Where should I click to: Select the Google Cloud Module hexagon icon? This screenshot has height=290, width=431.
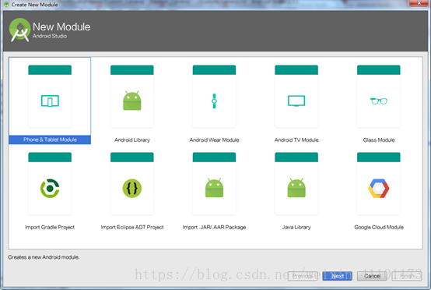coord(379,189)
